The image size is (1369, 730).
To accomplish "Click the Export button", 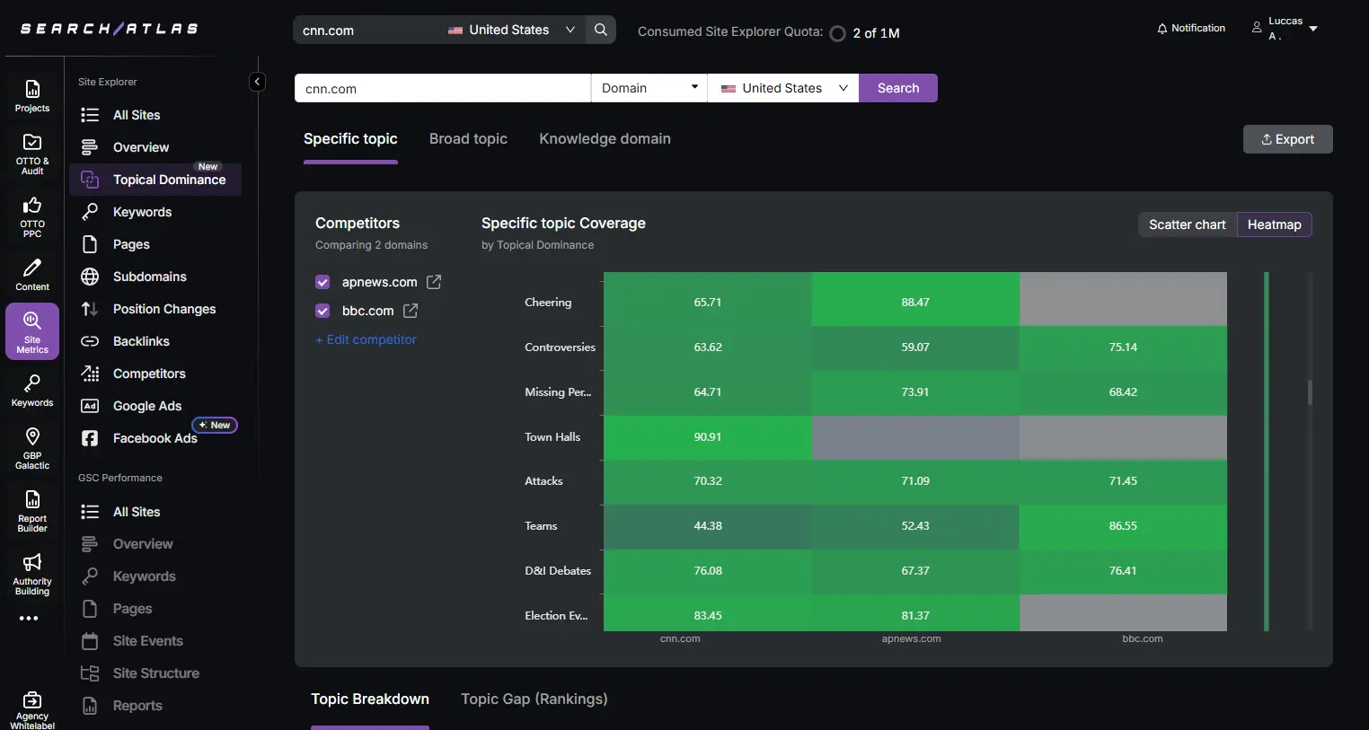I will point(1287,139).
